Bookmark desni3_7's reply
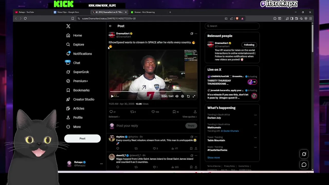This screenshot has height=185, width=329. (x=191, y=167)
